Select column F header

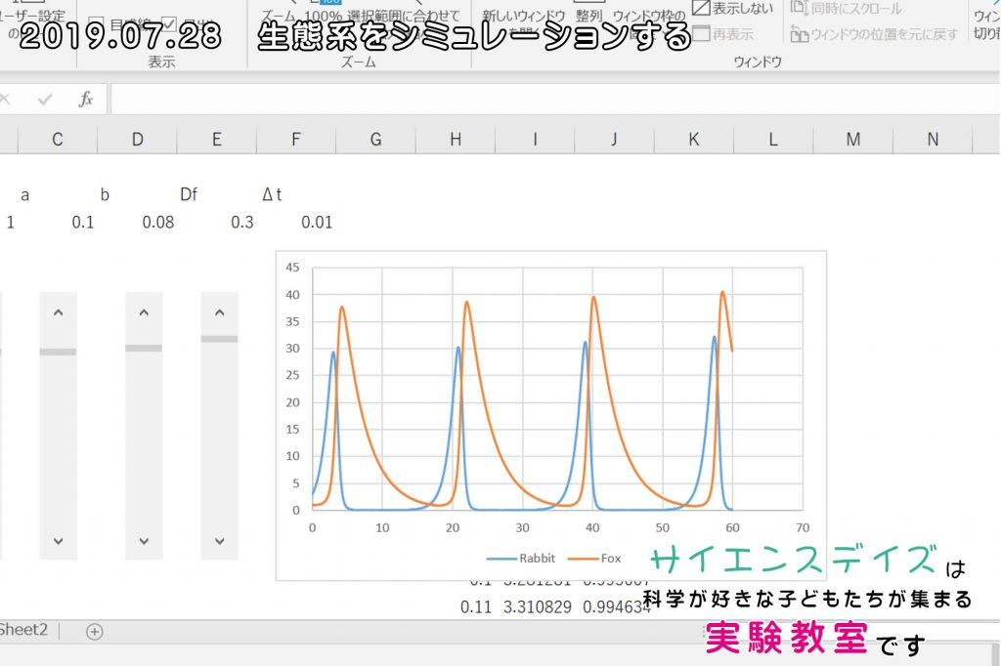(296, 139)
